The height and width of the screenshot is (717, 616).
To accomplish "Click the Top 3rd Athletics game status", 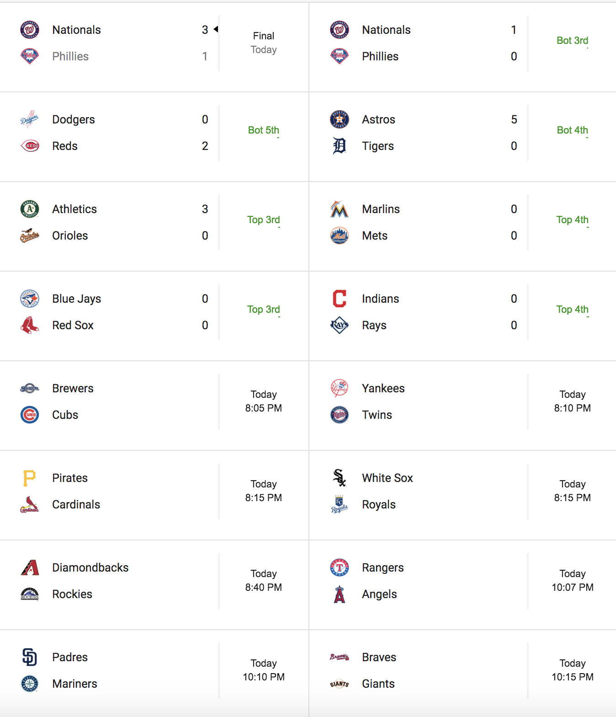I will point(264,220).
